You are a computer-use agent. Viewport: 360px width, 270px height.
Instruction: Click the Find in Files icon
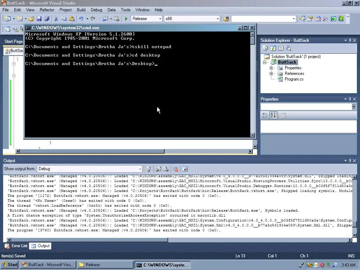point(226,19)
